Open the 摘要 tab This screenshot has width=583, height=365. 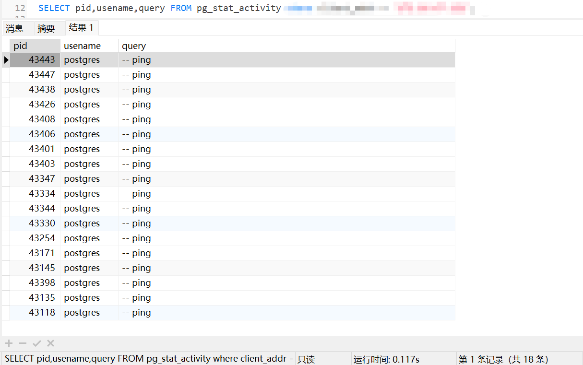pos(46,28)
